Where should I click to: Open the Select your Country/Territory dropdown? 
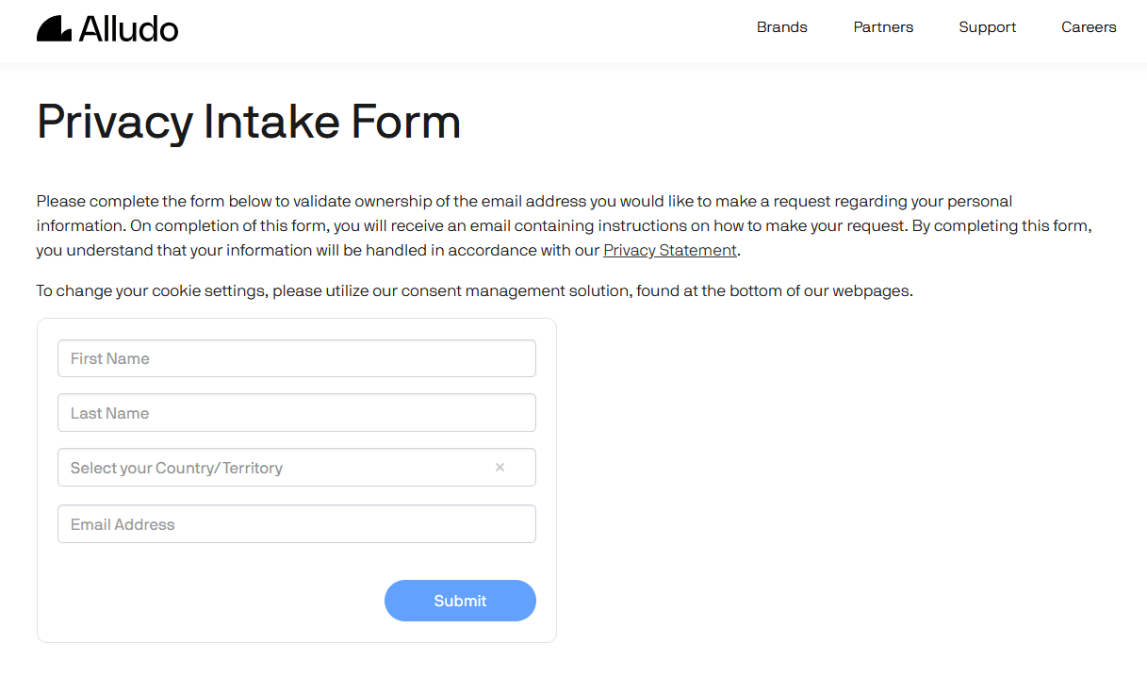click(297, 468)
